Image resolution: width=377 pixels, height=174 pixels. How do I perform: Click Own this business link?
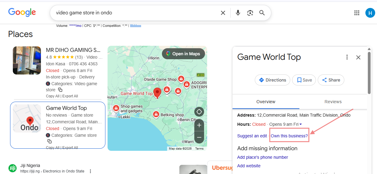(x=289, y=136)
